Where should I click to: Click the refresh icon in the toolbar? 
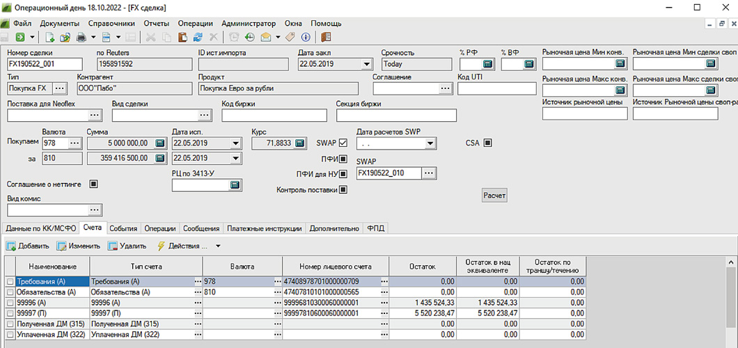tap(198, 37)
